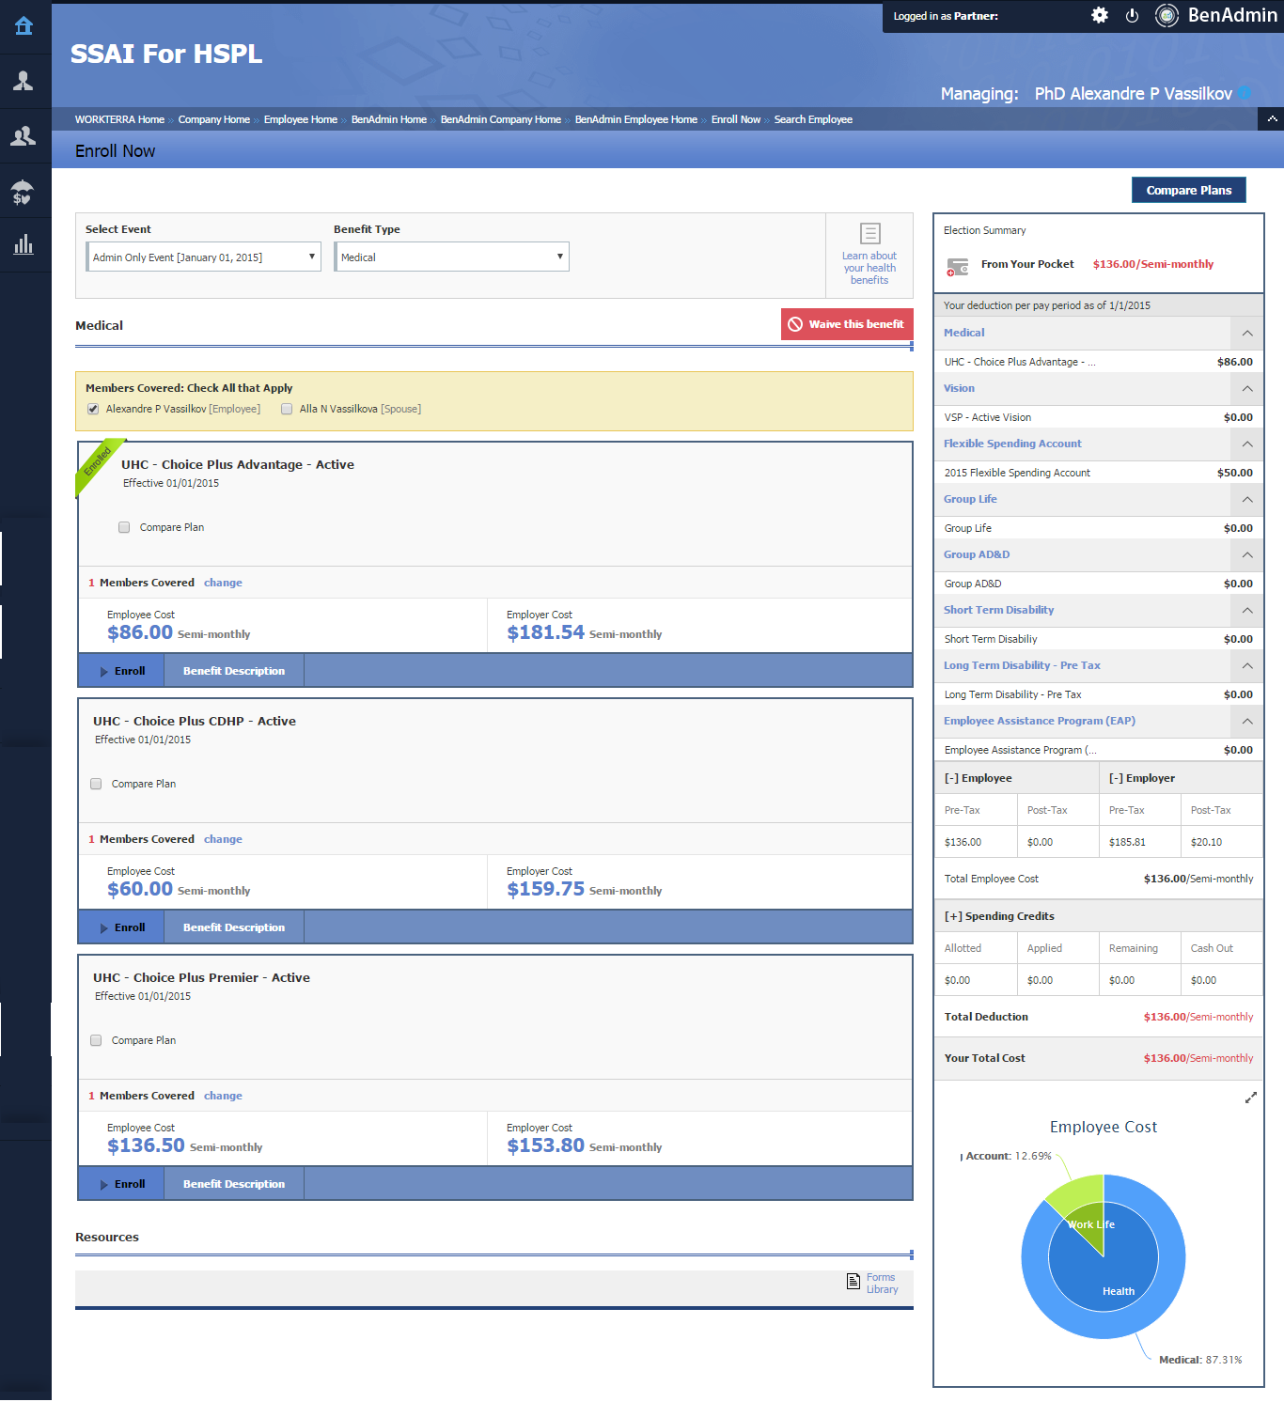Viewport: 1284px width, 1402px height.
Task: Click the umbrella benefits sidebar icon
Action: pos(23,193)
